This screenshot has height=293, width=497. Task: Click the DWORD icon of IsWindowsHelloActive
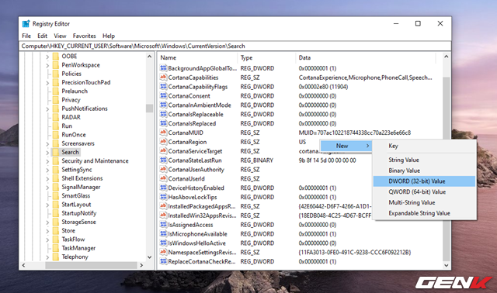click(163, 243)
